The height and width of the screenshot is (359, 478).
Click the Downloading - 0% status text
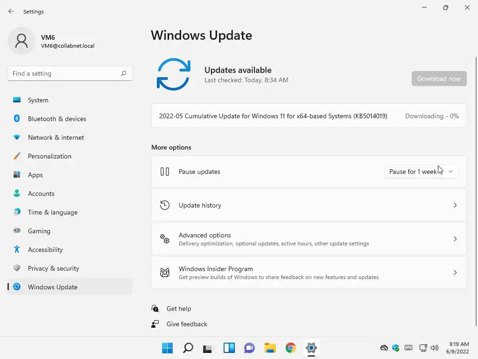pyautogui.click(x=432, y=116)
